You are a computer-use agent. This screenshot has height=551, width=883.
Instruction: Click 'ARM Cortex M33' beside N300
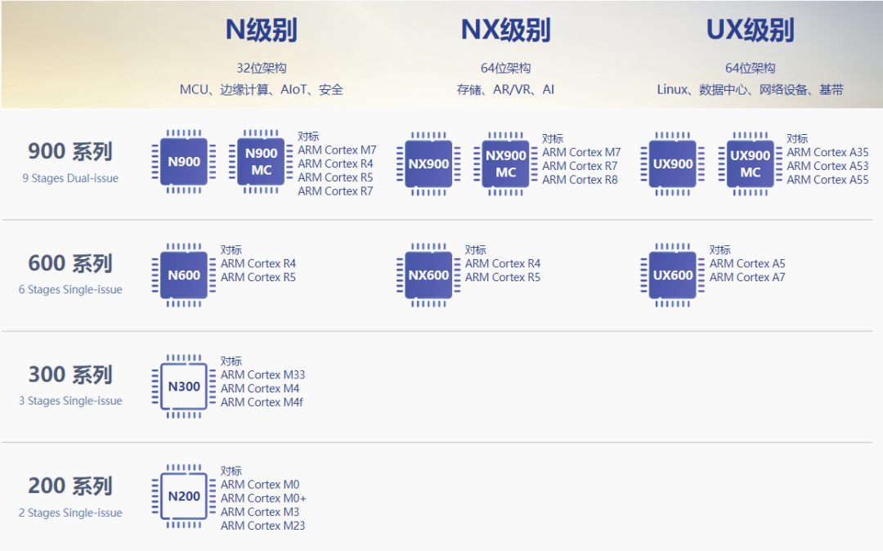[263, 375]
